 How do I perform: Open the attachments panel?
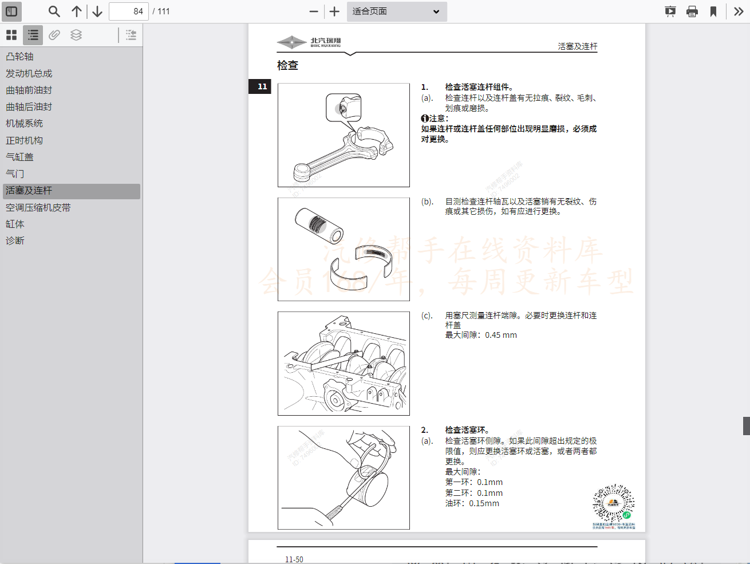point(54,35)
